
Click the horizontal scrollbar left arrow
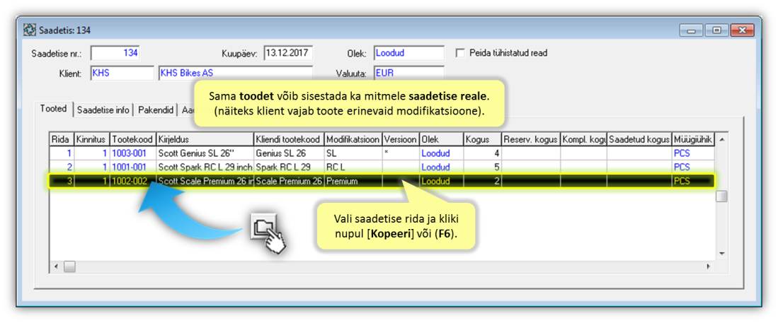(x=57, y=266)
